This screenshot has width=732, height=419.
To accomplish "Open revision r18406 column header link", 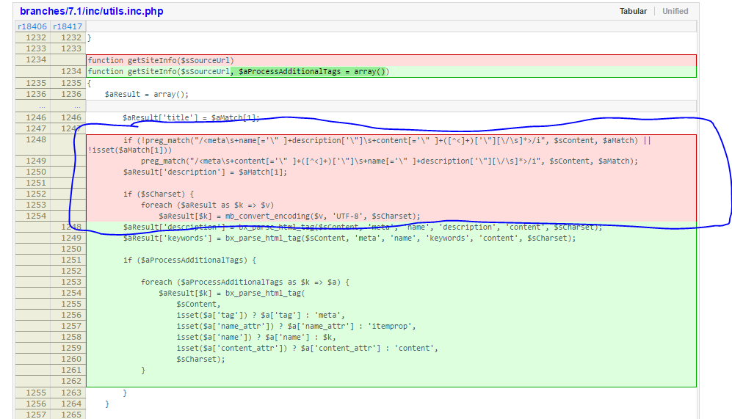I will coord(32,26).
